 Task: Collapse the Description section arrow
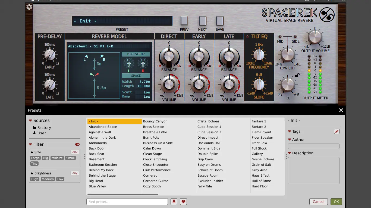[x=290, y=153]
